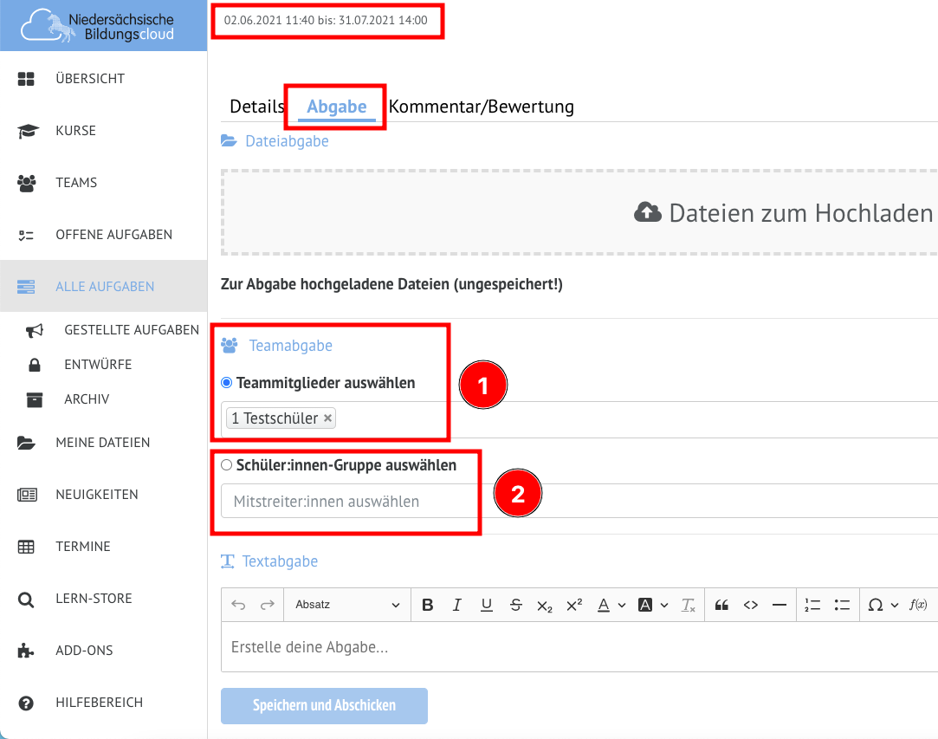
Task: Click the Mitstreiter:innen auswählen input field
Action: coord(346,502)
